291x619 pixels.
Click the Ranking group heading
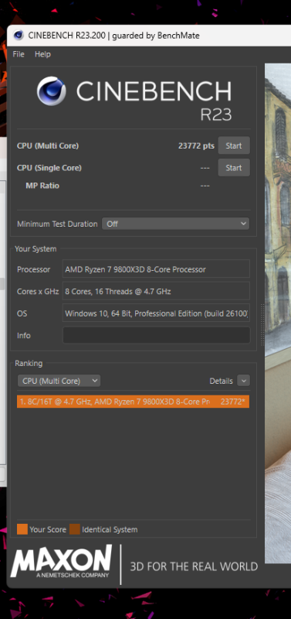click(29, 363)
